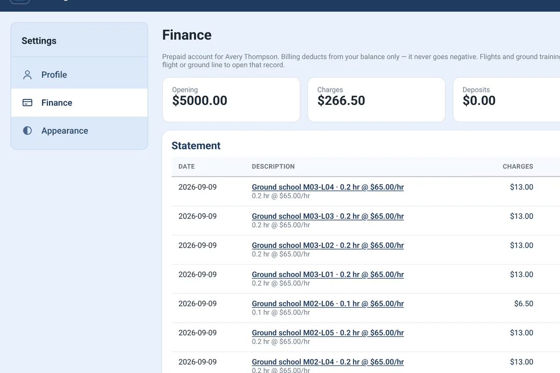The height and width of the screenshot is (373, 560).
Task: Click the '0.1 hr @ $65.00/hr' subtext
Action: pos(281,312)
